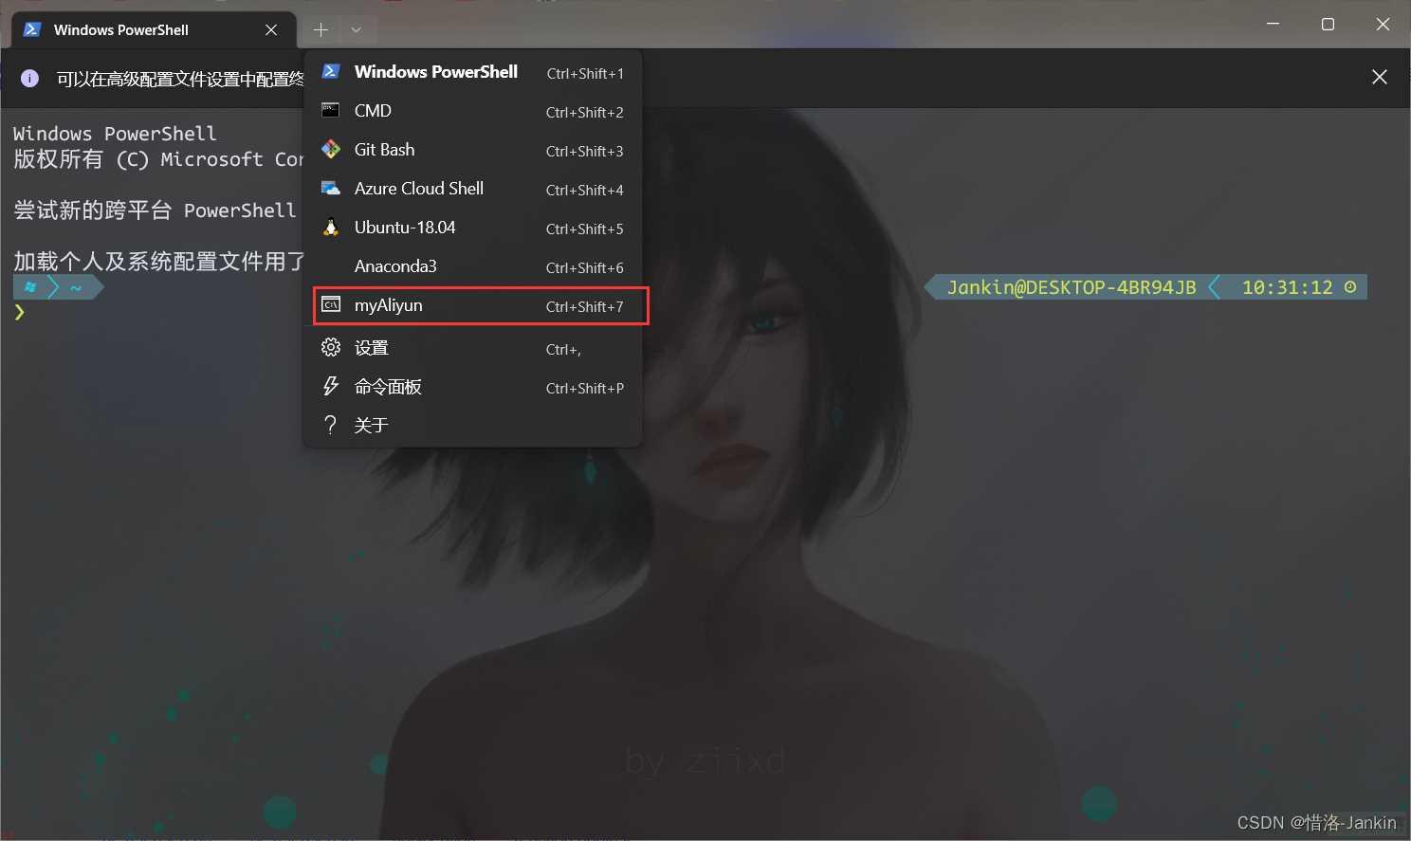Open 设置 (Settings) from the menu
Image resolution: width=1411 pixels, height=841 pixels.
pyautogui.click(x=472, y=348)
